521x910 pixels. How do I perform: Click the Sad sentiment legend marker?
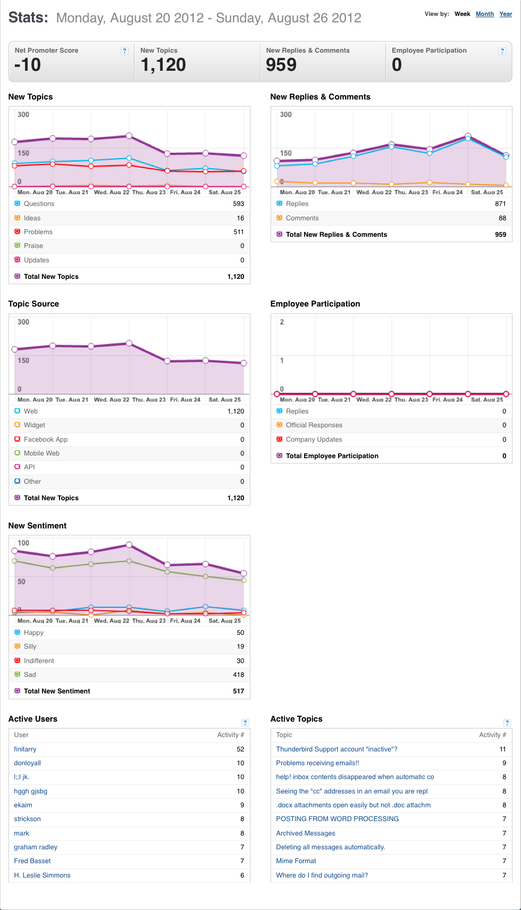tap(18, 674)
